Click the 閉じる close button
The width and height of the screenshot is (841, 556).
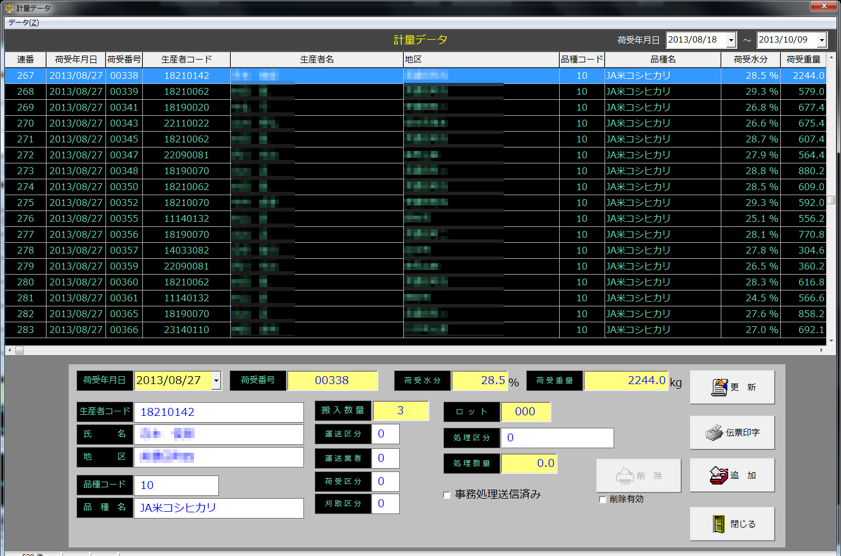point(732,524)
